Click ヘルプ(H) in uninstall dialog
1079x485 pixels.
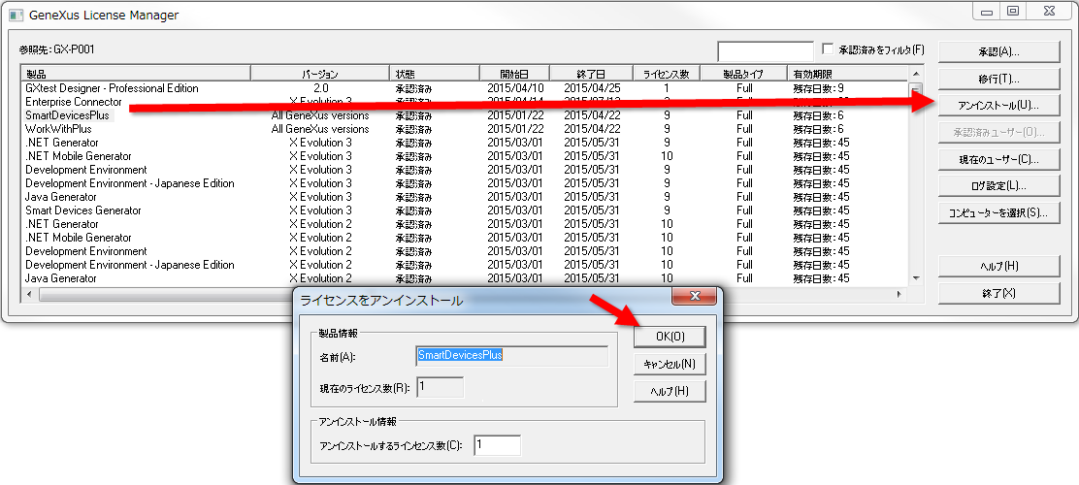pos(670,391)
